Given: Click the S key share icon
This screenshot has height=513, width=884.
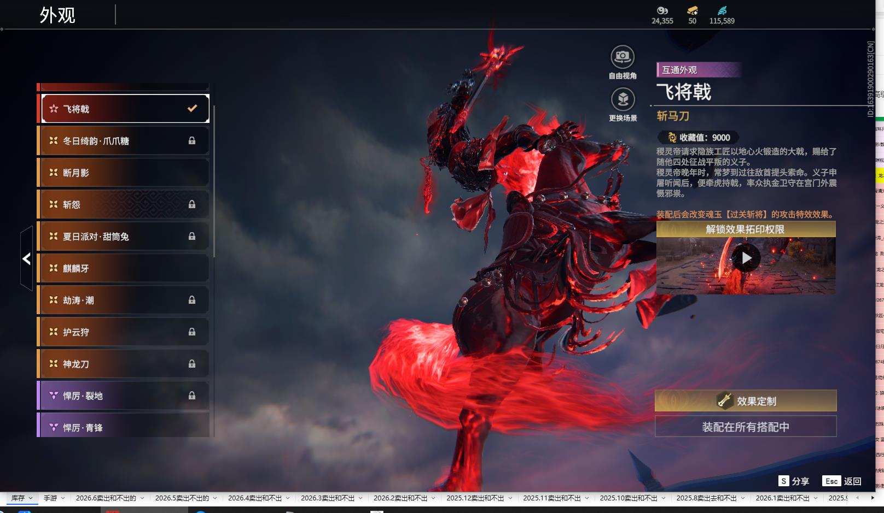Looking at the screenshot, I should pyautogui.click(x=784, y=481).
